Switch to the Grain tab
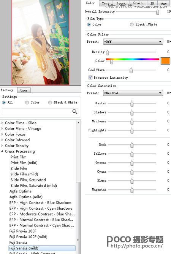This screenshot has width=171, height=254. click(138, 3)
